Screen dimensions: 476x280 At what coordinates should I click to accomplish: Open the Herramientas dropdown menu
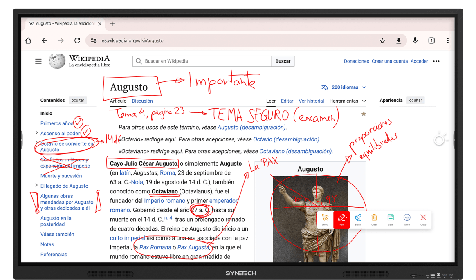(x=348, y=101)
